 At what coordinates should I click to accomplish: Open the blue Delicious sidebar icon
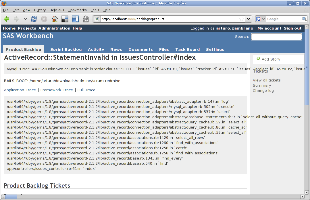75,19
